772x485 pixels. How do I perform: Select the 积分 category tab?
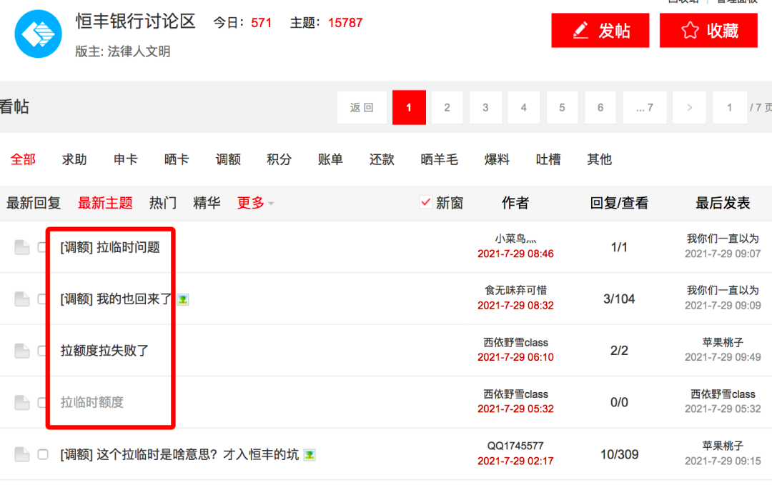(x=279, y=159)
